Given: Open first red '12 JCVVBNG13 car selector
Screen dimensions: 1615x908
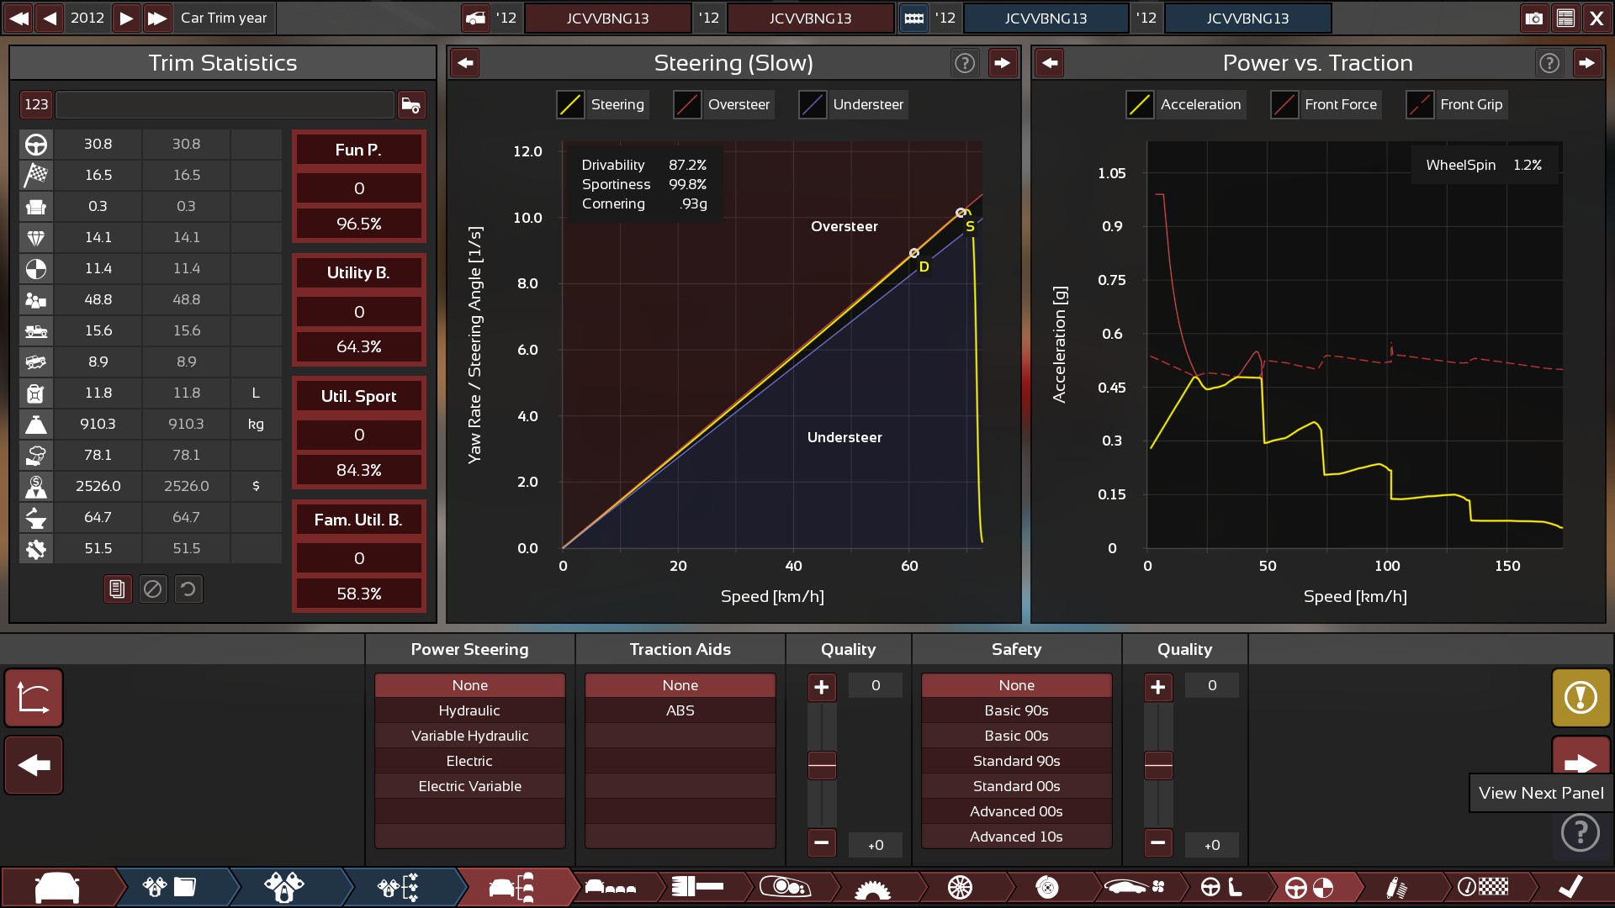Looking at the screenshot, I should point(607,18).
